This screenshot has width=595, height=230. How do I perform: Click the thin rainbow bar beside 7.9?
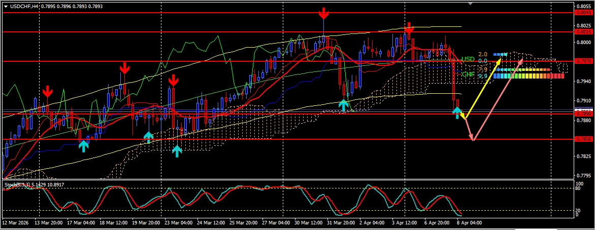tap(522, 70)
